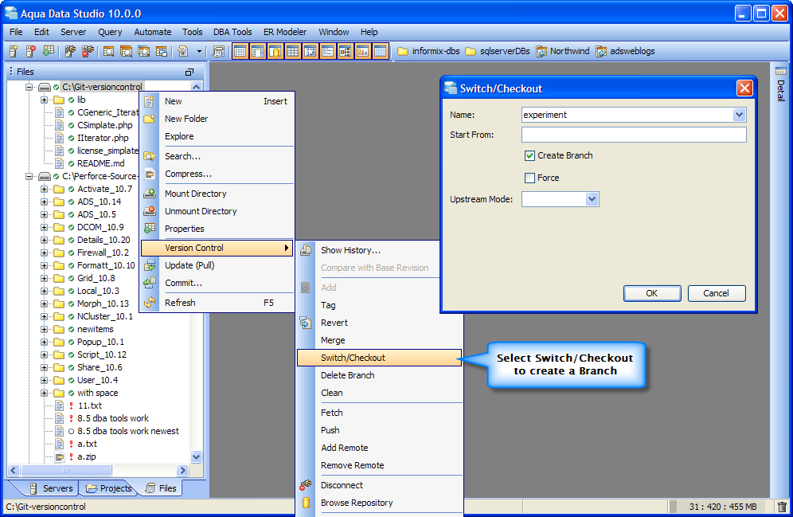Image resolution: width=793 pixels, height=517 pixels.
Task: Open the sqlserverDBs bookmark folder
Action: coord(498,51)
